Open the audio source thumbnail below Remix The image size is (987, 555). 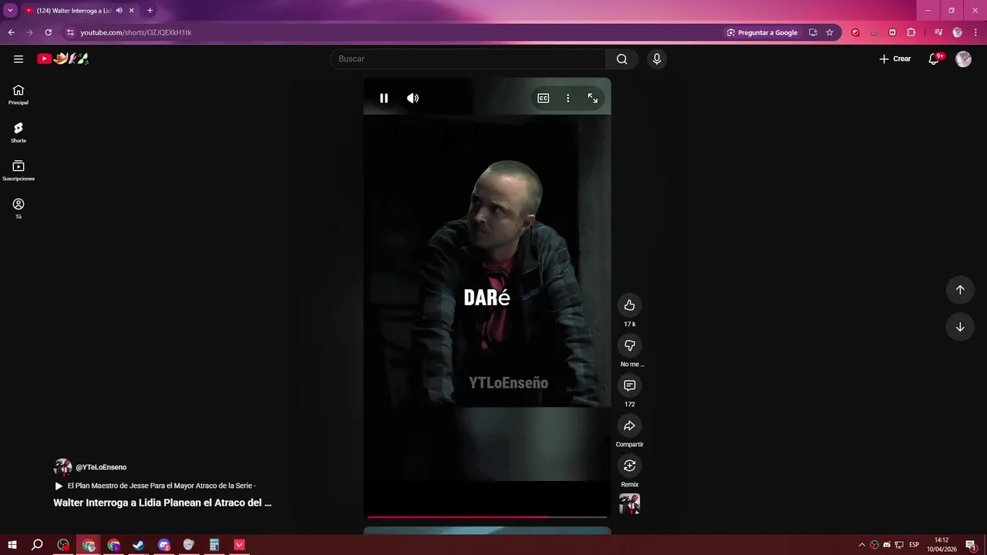630,504
